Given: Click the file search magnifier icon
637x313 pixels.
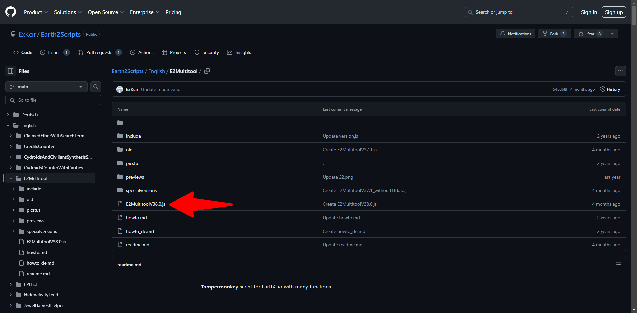Looking at the screenshot, I should click(x=96, y=87).
